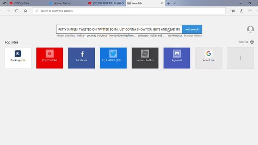Open the Add notes pen icon

[241, 11]
